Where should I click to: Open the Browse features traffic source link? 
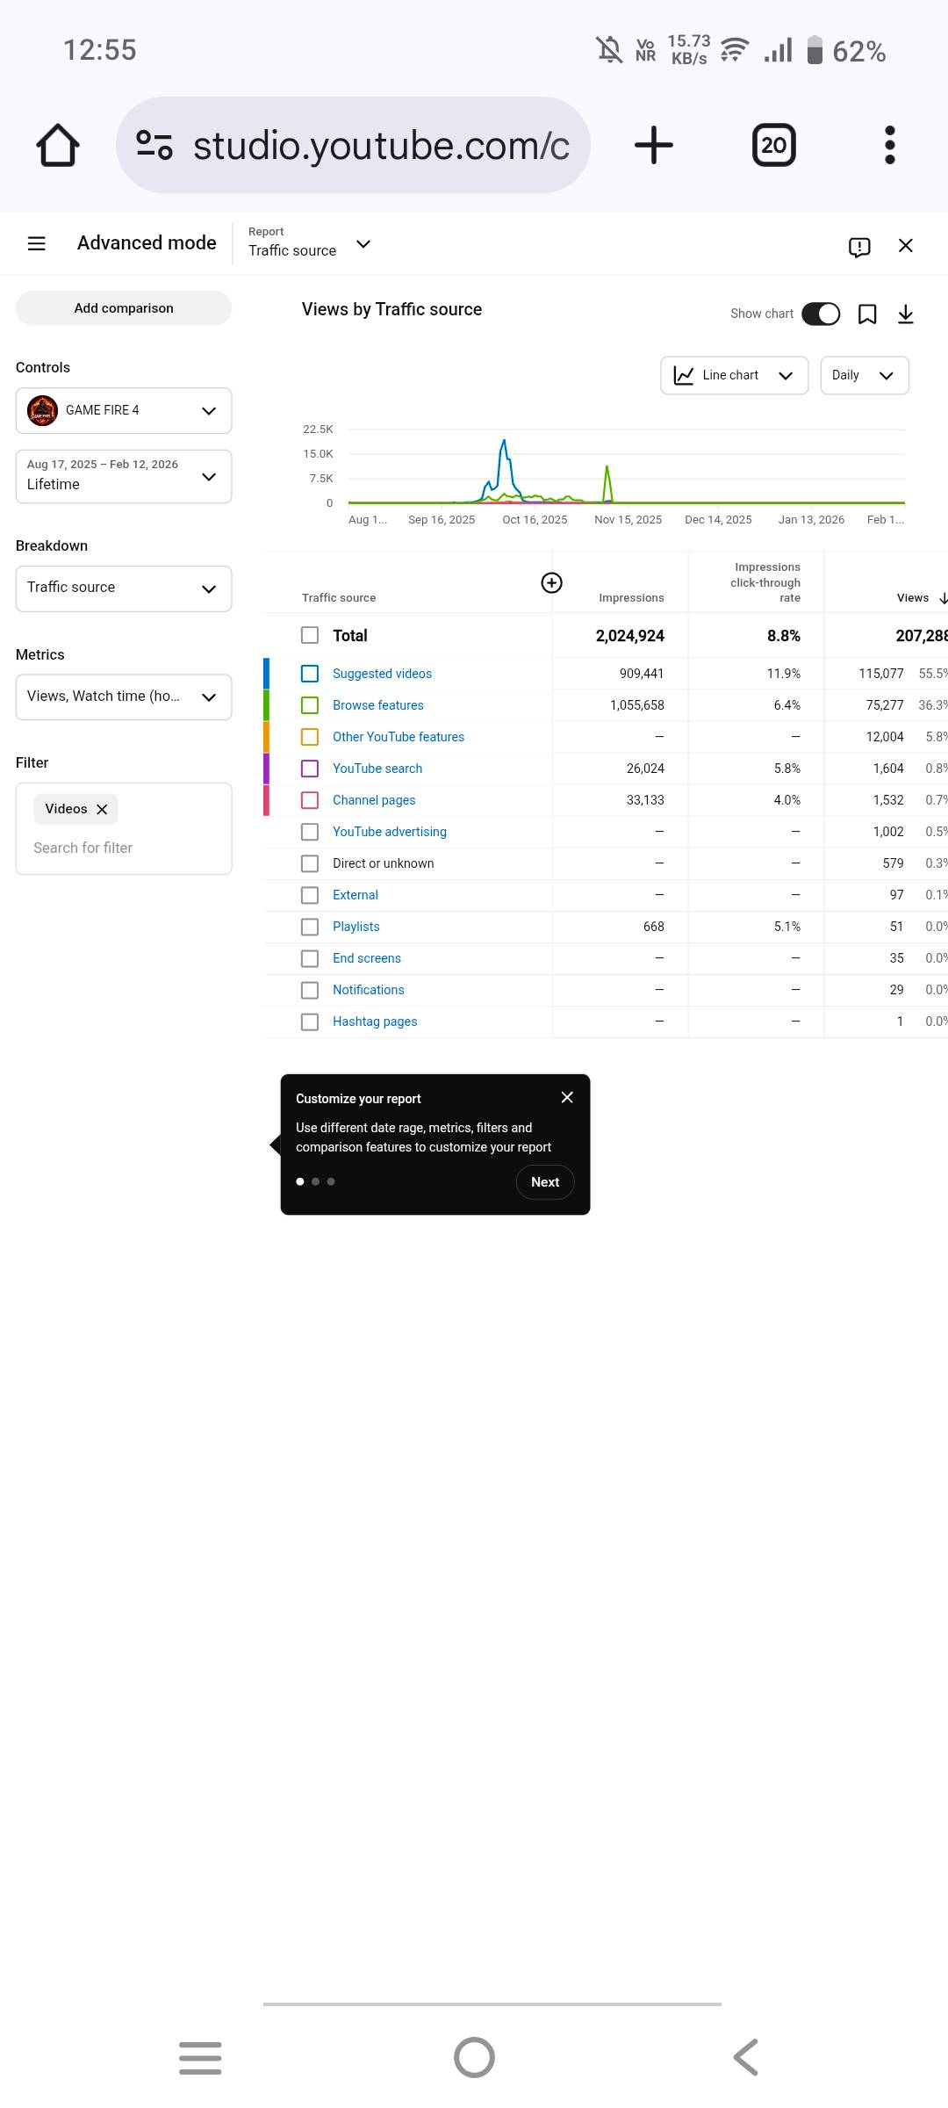[x=377, y=705]
